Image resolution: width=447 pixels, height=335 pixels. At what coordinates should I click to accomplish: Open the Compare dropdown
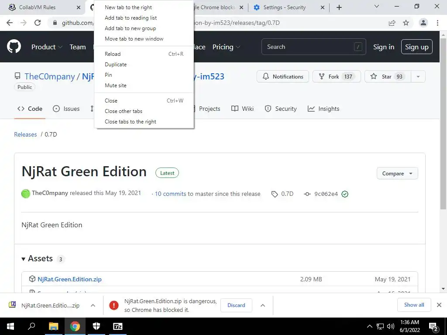coord(397,174)
